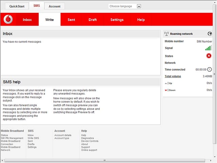Image resolution: width=217 pixels, height=163 pixels.
Task: Open footer Settings link under SMS
Action: tap(32, 147)
